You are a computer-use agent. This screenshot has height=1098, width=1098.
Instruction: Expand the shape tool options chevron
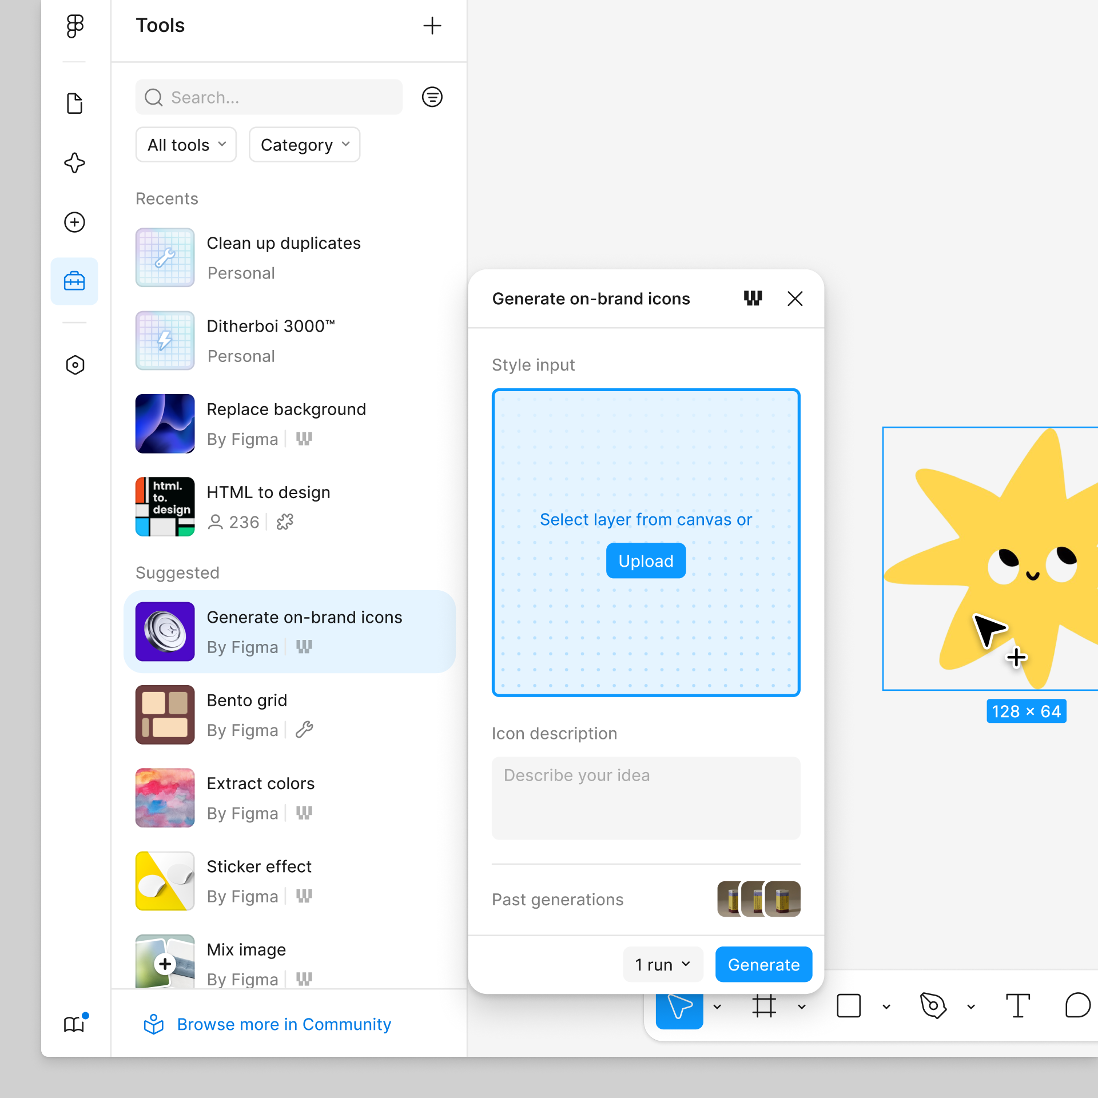click(886, 1006)
